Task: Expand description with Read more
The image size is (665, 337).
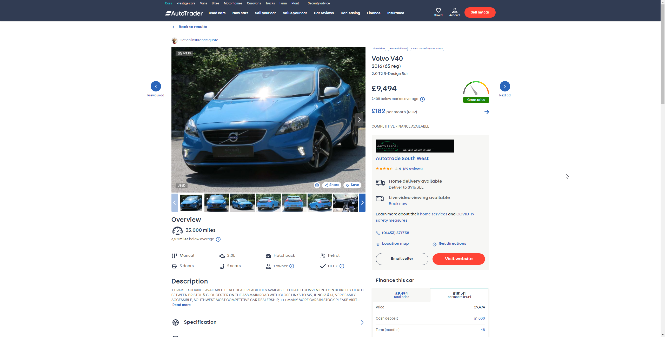Action: (x=181, y=305)
